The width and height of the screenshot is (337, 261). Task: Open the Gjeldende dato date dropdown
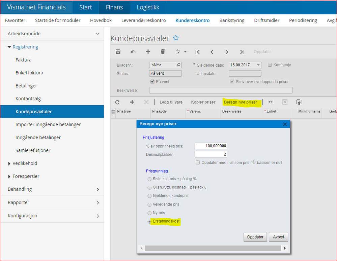(x=258, y=65)
